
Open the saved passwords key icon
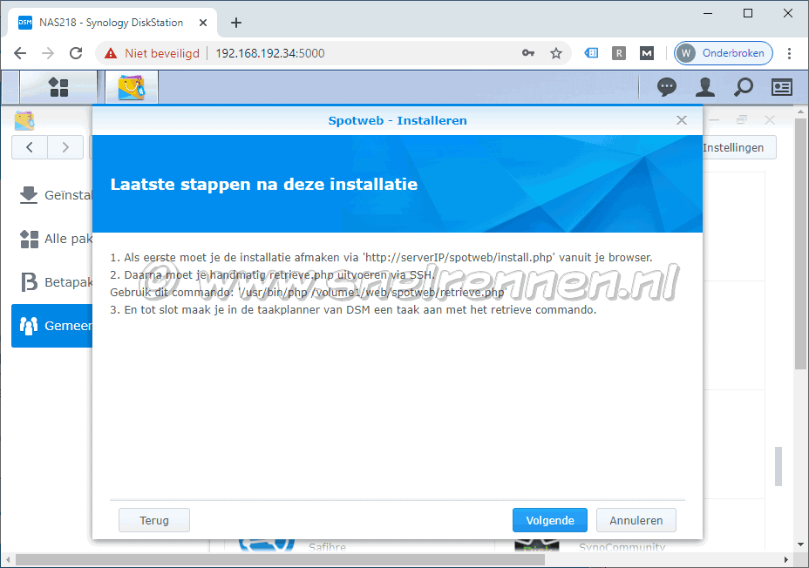527,53
